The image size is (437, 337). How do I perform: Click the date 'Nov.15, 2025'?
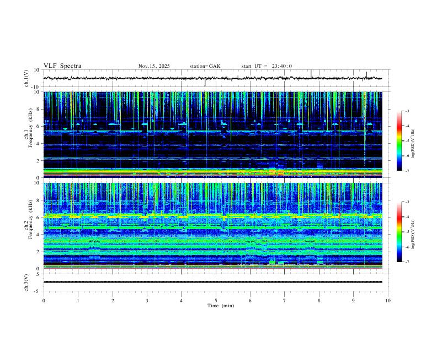[x=154, y=66]
